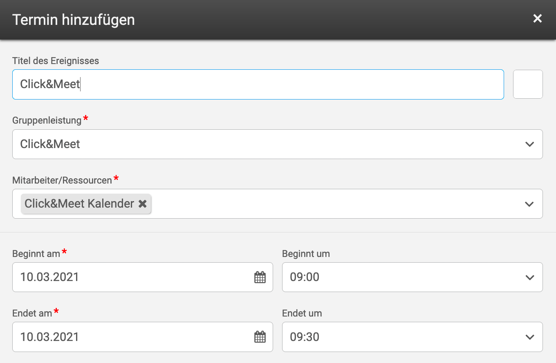The width and height of the screenshot is (556, 363).
Task: Open calendar picker for Beginnt am
Action: click(260, 277)
